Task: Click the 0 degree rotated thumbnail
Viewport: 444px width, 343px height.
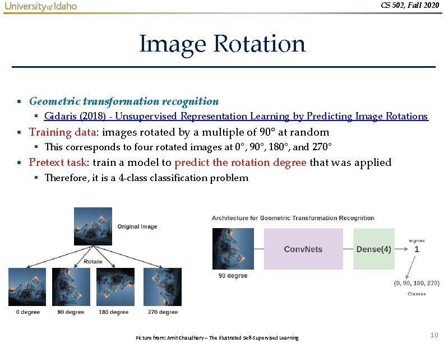Action: click(27, 287)
